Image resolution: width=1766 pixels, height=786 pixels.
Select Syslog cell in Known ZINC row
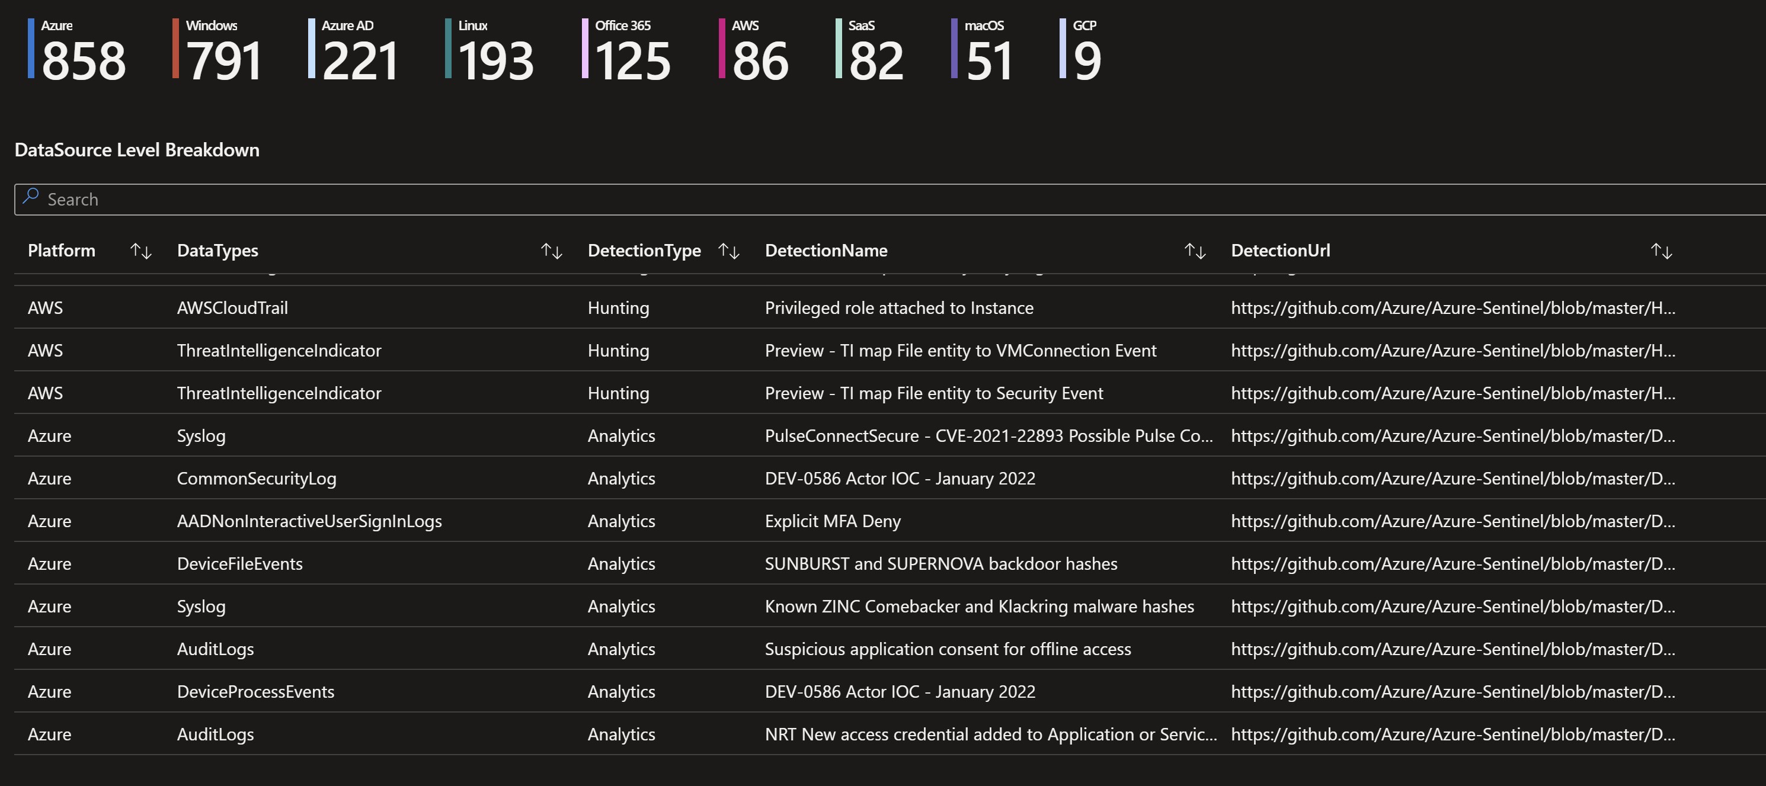coord(201,607)
